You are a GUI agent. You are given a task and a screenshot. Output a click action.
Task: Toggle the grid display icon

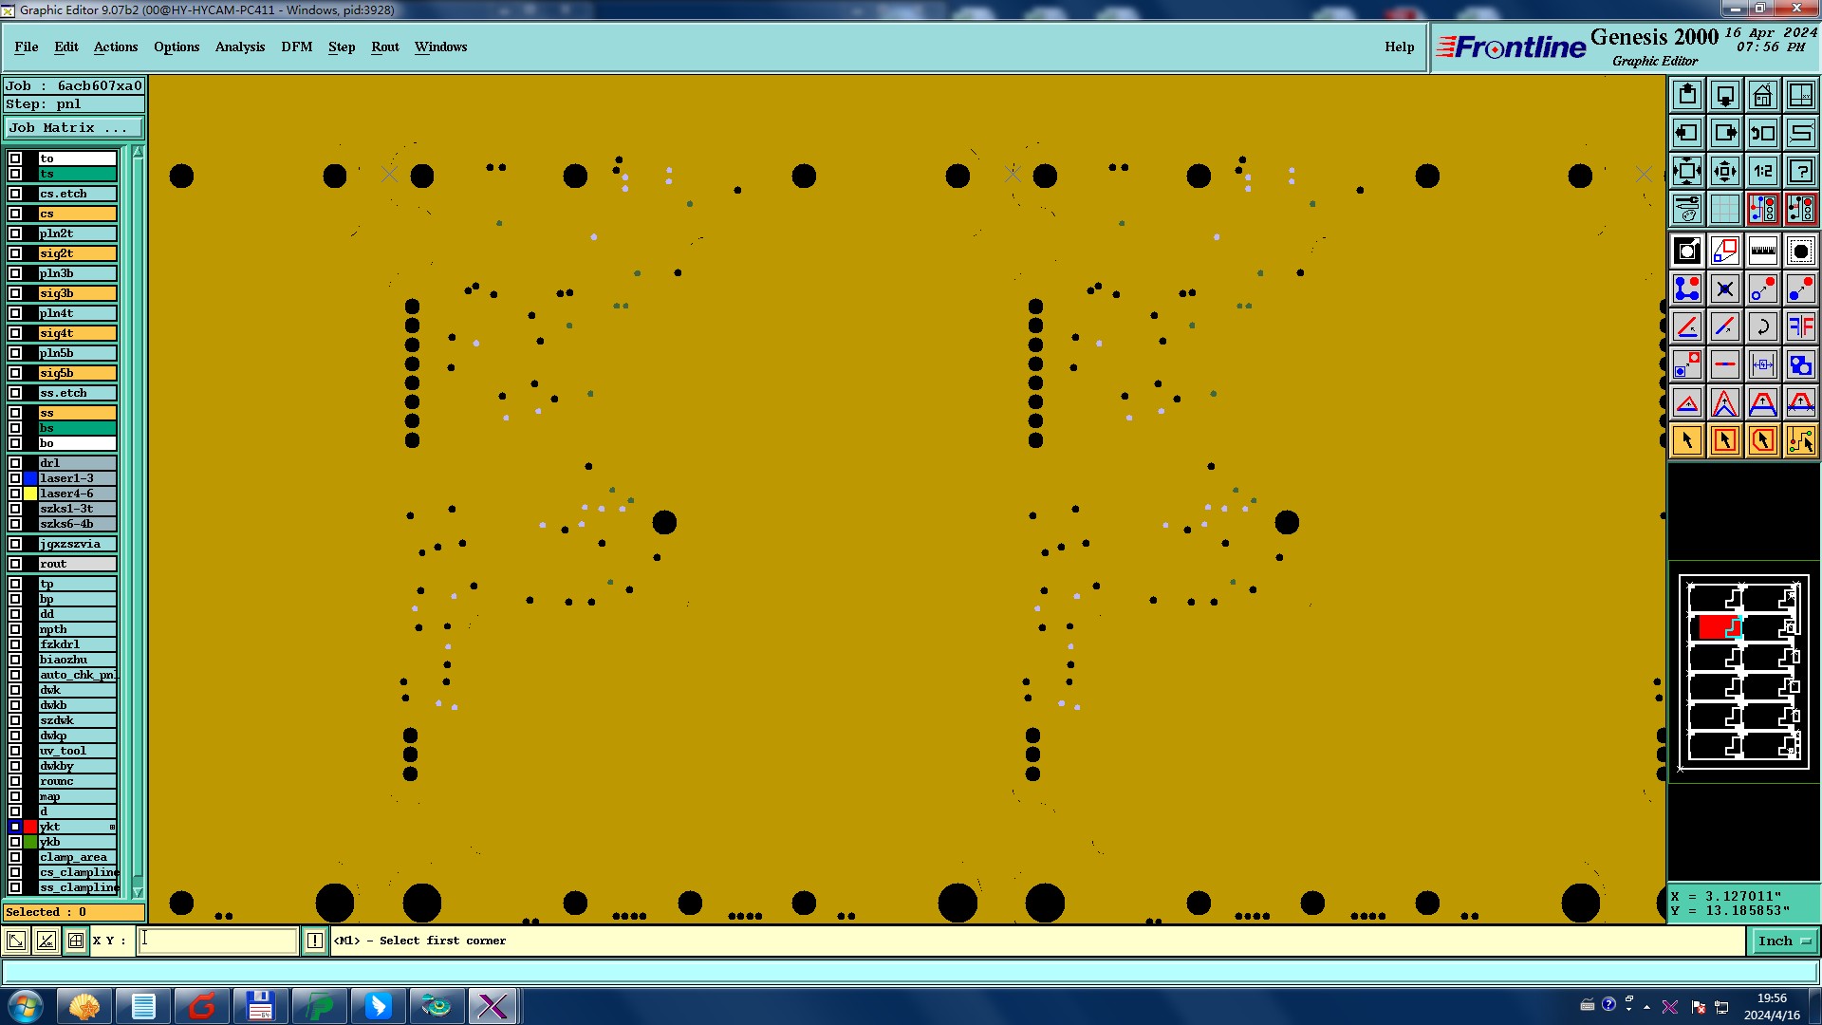click(x=1724, y=209)
